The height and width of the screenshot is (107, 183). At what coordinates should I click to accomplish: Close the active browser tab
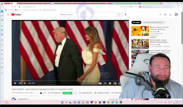(15, 3)
